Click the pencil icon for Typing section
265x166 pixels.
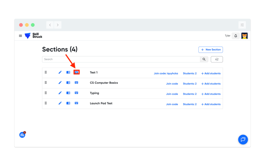point(60,93)
